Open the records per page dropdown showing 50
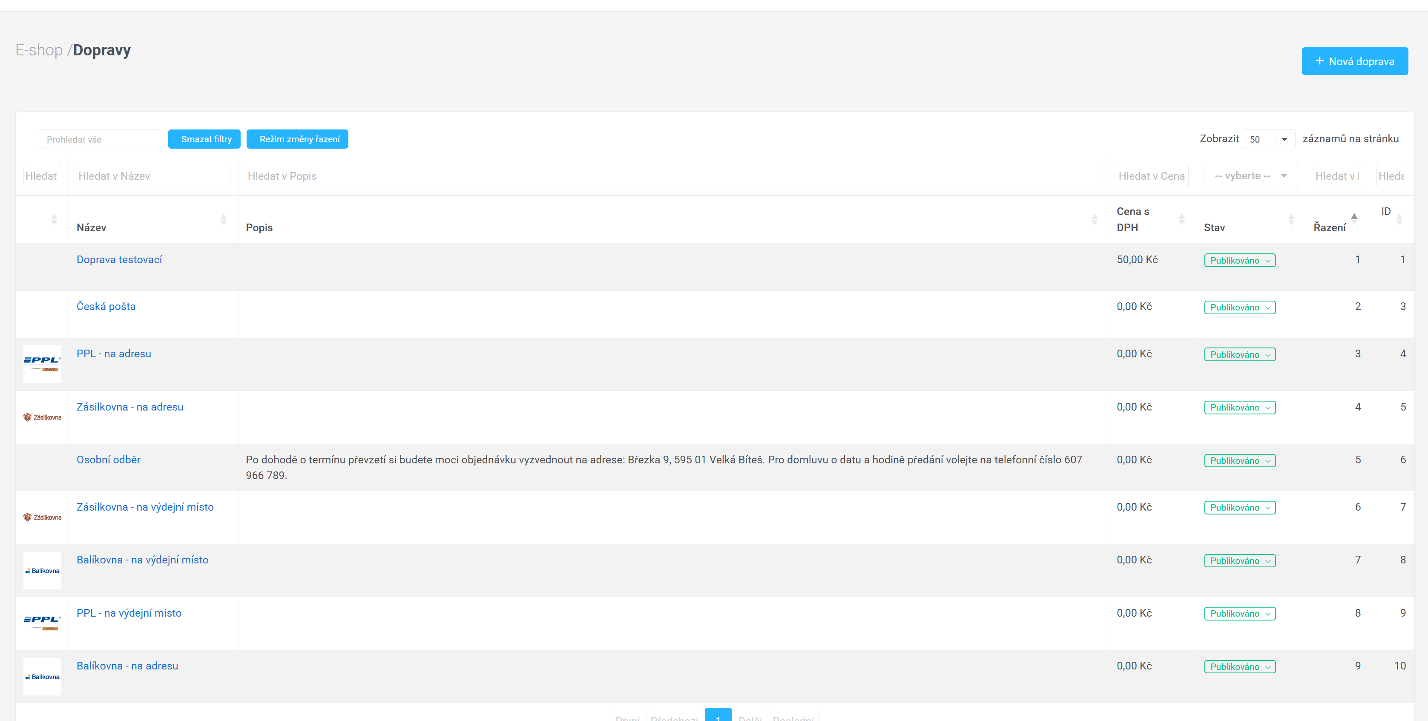Viewport: 1428px width, 721px height. click(x=1268, y=140)
